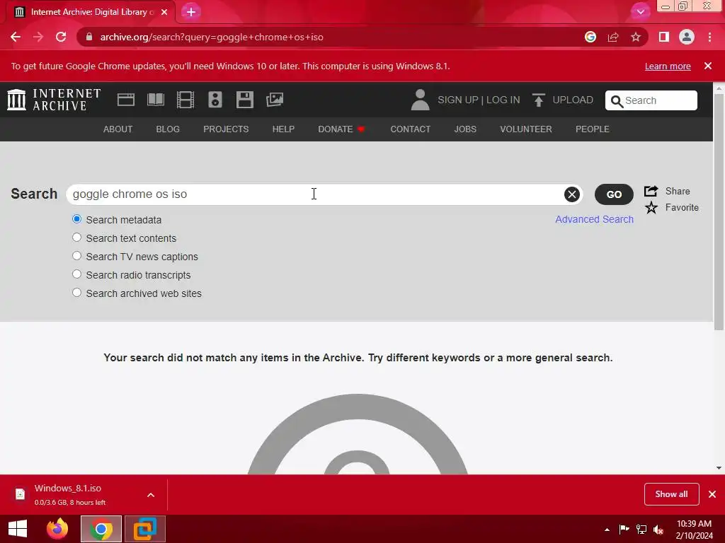Click Learn more in the update banner
The width and height of the screenshot is (725, 543).
[668, 66]
